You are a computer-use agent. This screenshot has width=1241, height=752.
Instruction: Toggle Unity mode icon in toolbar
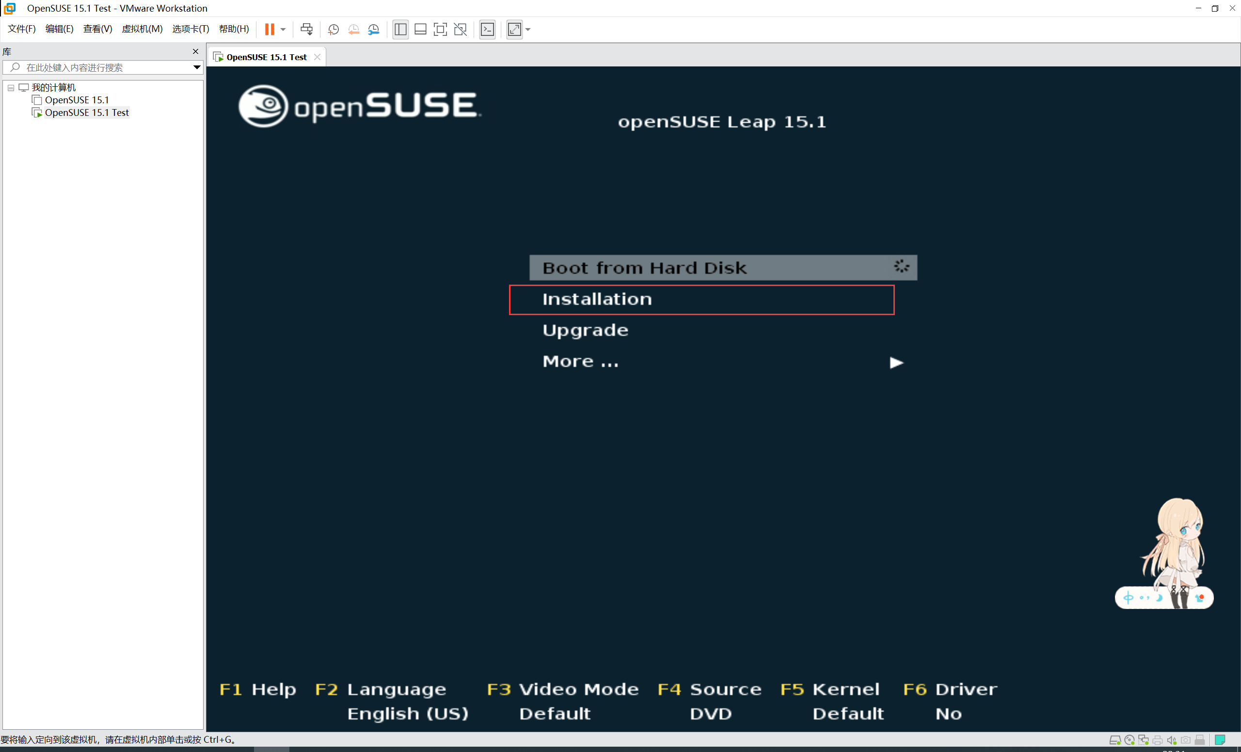tap(460, 29)
